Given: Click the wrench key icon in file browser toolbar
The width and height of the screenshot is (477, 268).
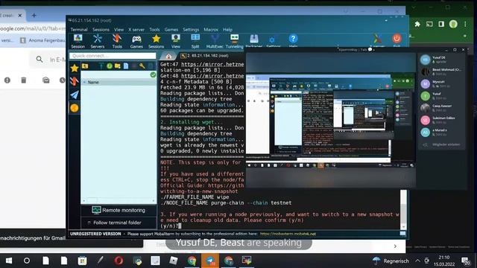Looking at the screenshot, I should coord(142,66).
